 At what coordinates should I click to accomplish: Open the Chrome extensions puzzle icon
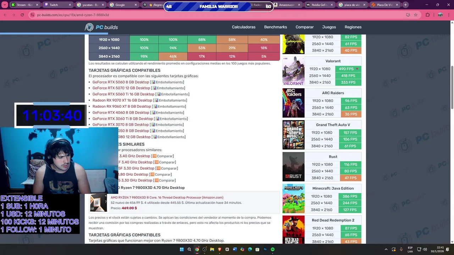coord(427,15)
